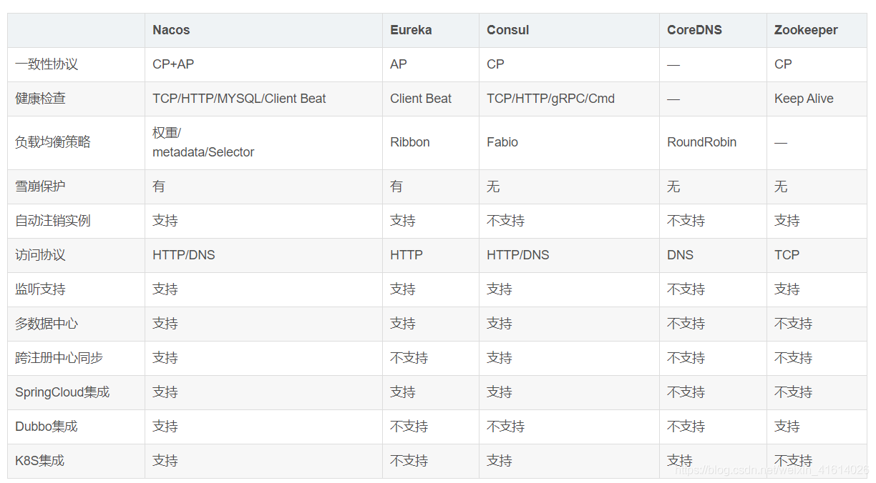Select the Ribbon cell
This screenshot has height=483, width=876.
[410, 142]
